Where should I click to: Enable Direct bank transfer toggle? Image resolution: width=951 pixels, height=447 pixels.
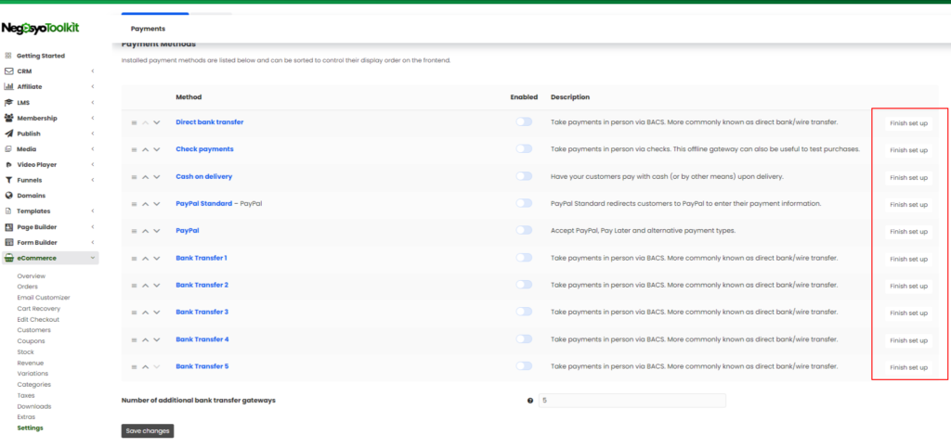pos(524,121)
